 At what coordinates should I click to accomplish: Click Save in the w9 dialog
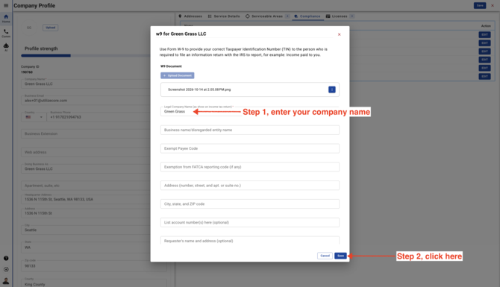click(x=340, y=256)
